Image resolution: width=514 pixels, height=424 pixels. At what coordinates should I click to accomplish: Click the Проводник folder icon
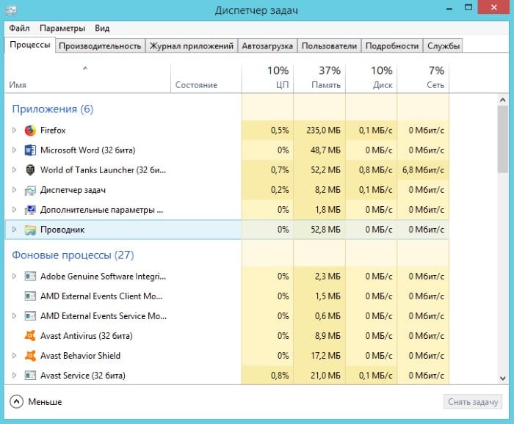click(30, 230)
